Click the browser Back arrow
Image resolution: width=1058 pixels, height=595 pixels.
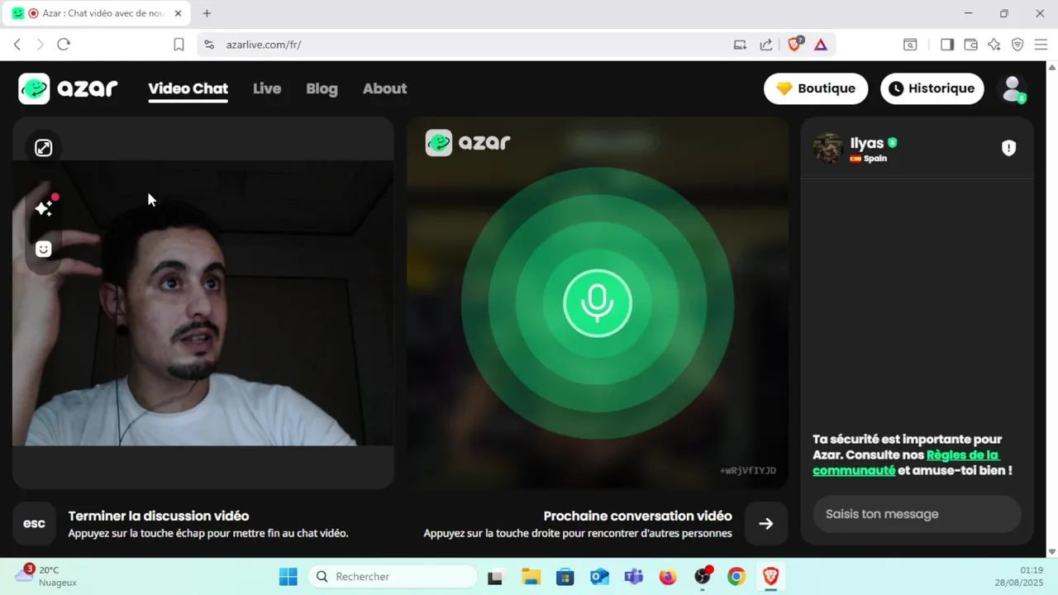click(x=17, y=45)
